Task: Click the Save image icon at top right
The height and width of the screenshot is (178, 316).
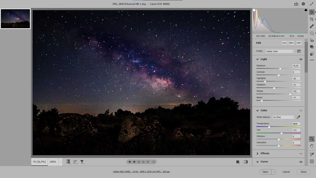Action: coord(296,4)
